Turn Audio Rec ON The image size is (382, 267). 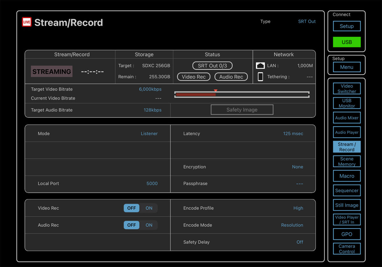pos(149,225)
